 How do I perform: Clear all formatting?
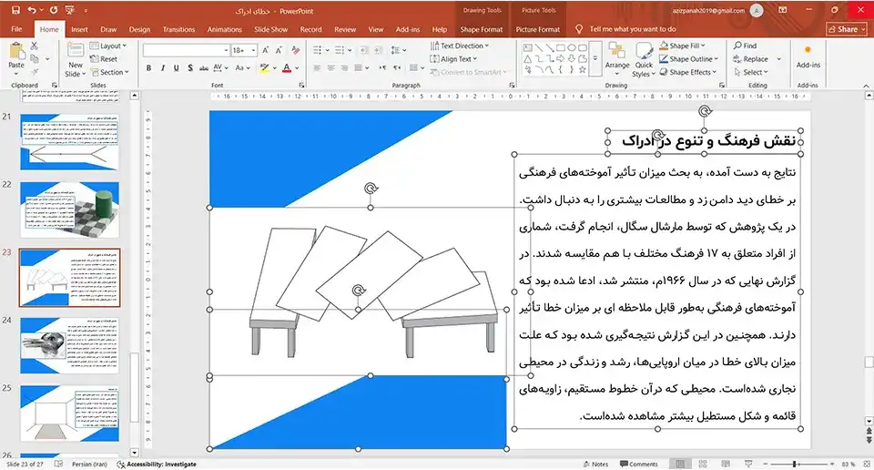tap(296, 50)
